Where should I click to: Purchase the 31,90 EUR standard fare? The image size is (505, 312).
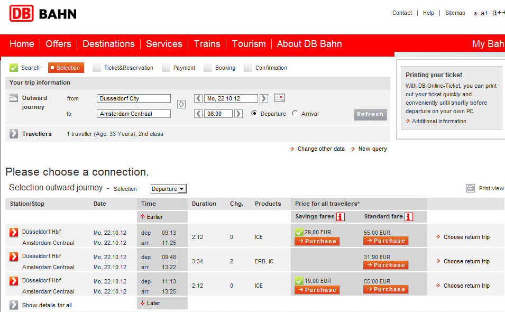click(386, 265)
